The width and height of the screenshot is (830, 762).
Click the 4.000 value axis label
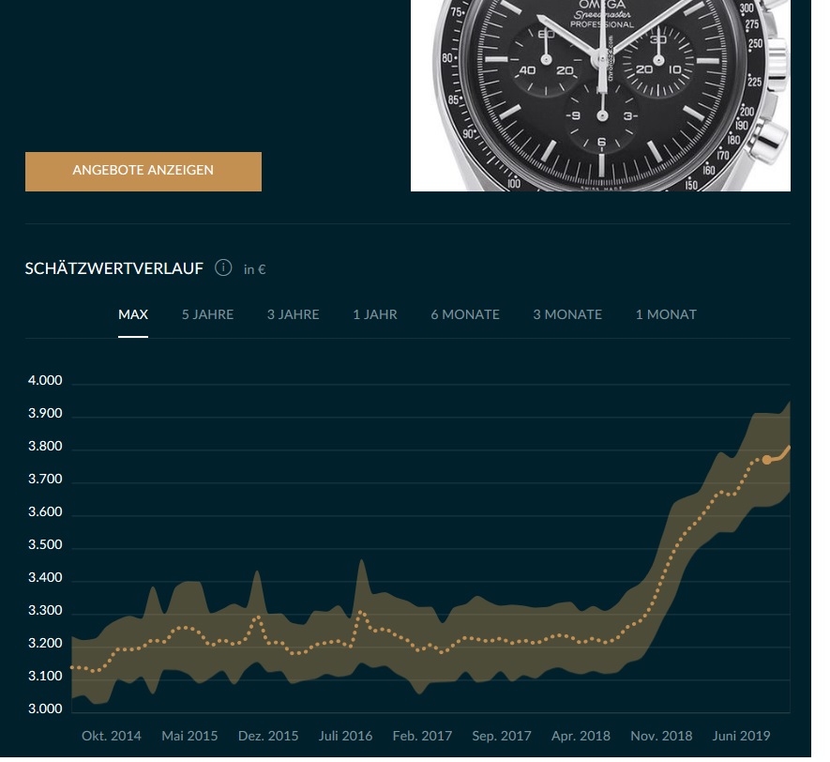coord(45,381)
